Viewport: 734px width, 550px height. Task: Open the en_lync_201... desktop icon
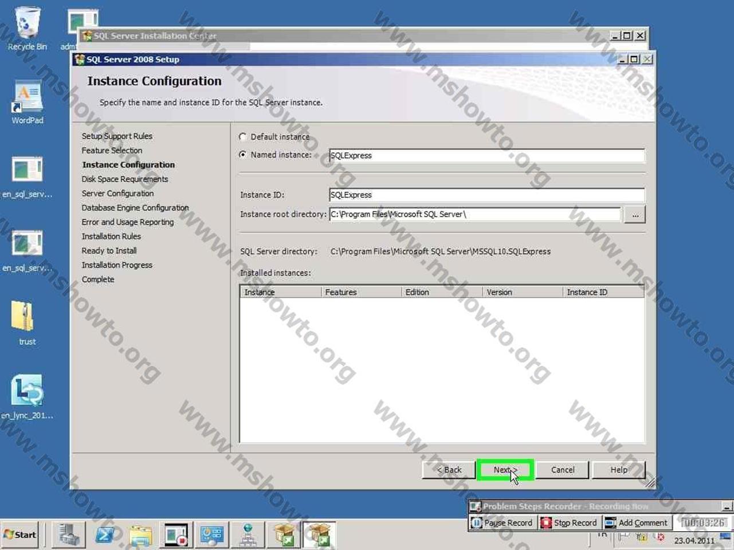pos(27,396)
